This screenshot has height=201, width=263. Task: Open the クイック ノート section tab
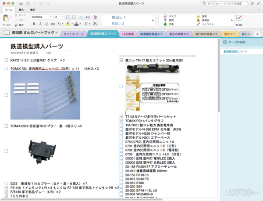[x=74, y=34]
